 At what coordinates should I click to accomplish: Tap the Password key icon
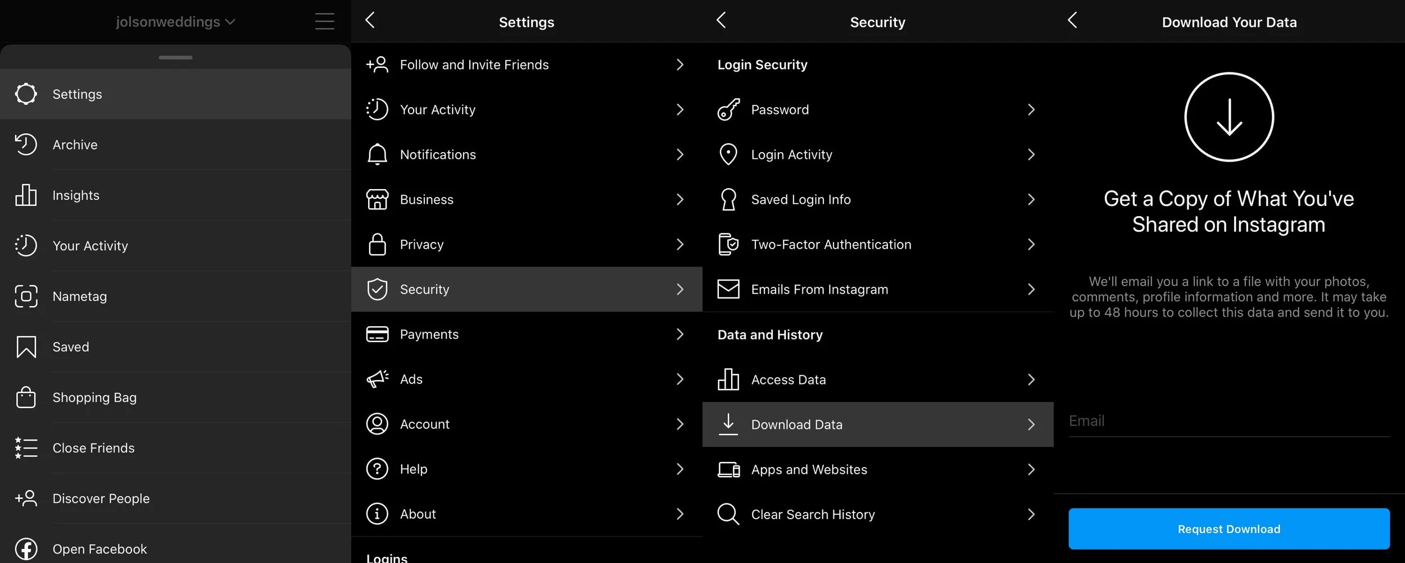pos(728,109)
